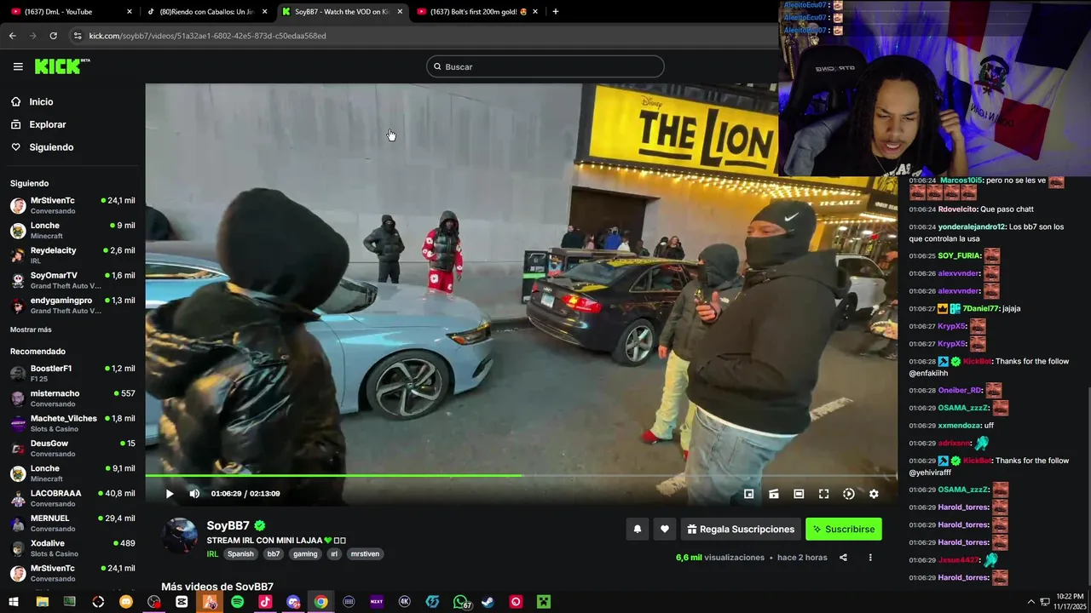The image size is (1091, 613).
Task: Open the SoyBB7 channel name link
Action: [x=228, y=526]
